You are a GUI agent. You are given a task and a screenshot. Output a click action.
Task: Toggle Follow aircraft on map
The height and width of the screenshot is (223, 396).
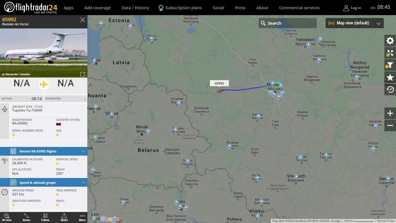point(45,217)
